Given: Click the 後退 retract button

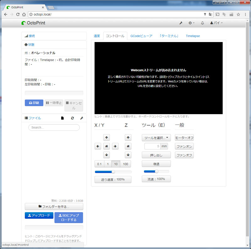Looking at the screenshot, I should tap(156, 164).
